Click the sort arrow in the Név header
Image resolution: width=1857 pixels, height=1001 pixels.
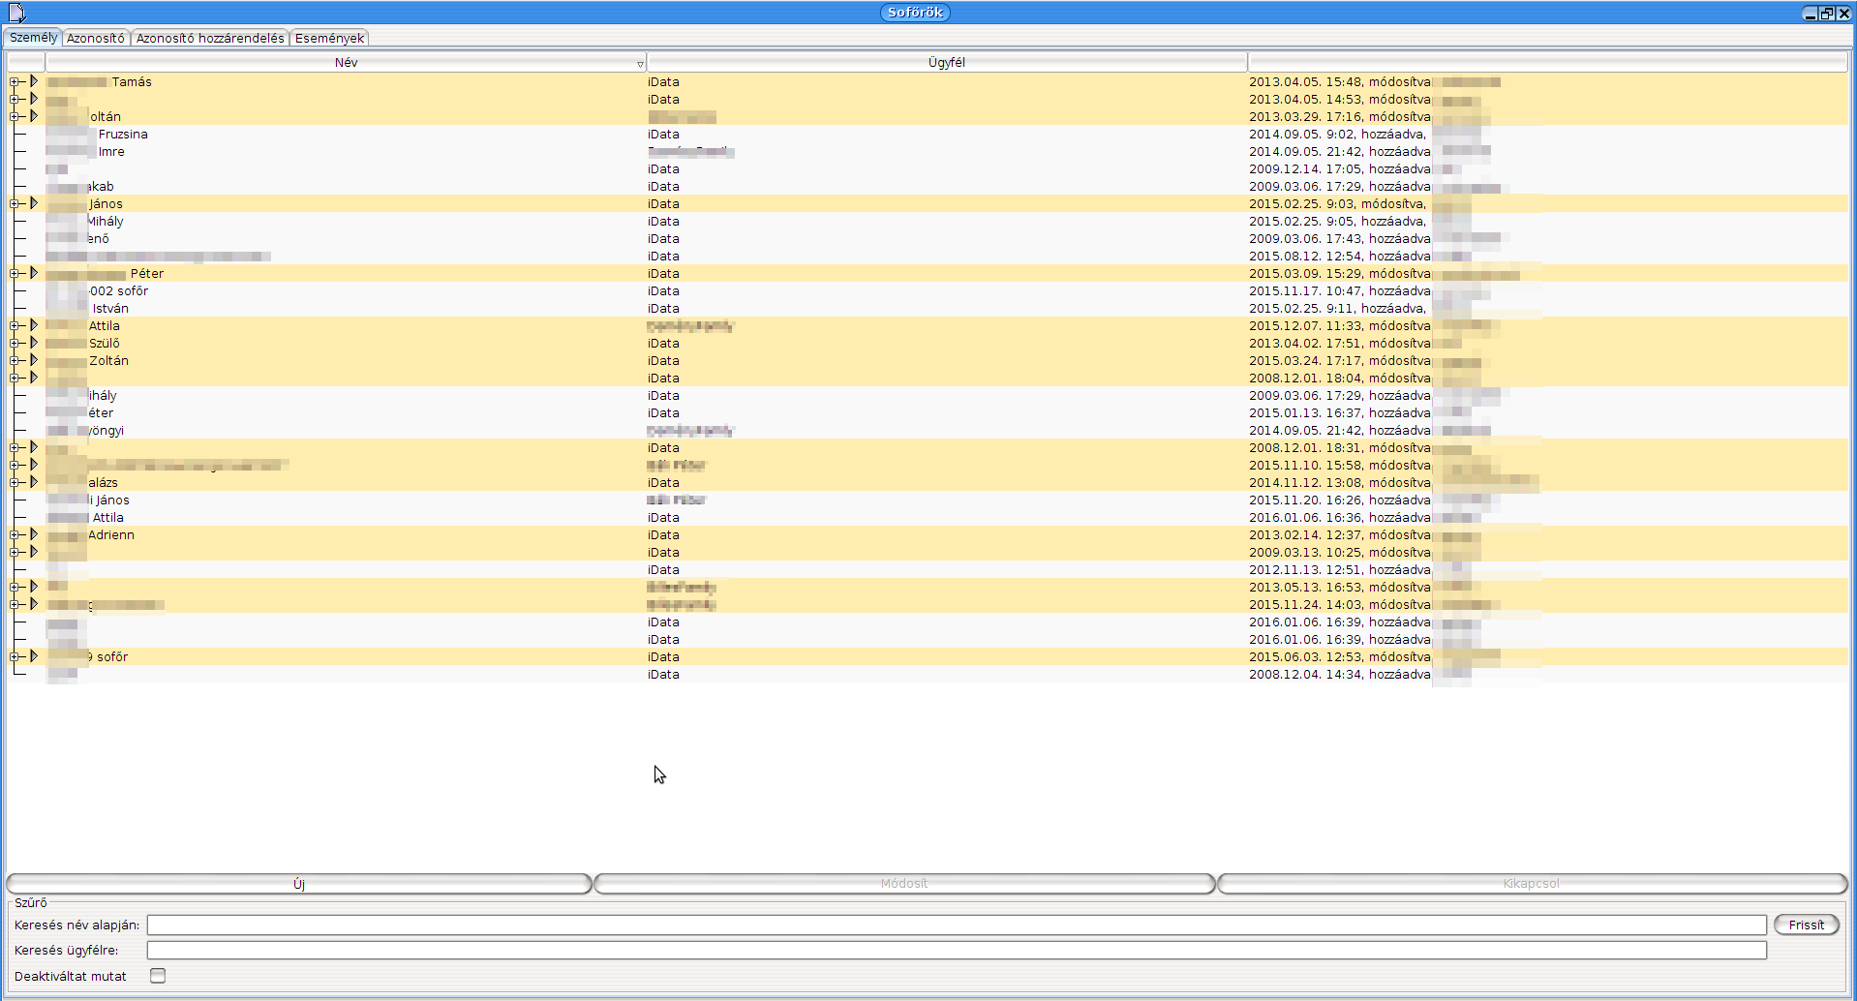(639, 64)
